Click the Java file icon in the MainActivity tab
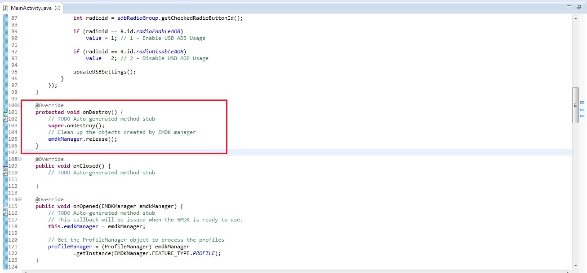 (6, 8)
